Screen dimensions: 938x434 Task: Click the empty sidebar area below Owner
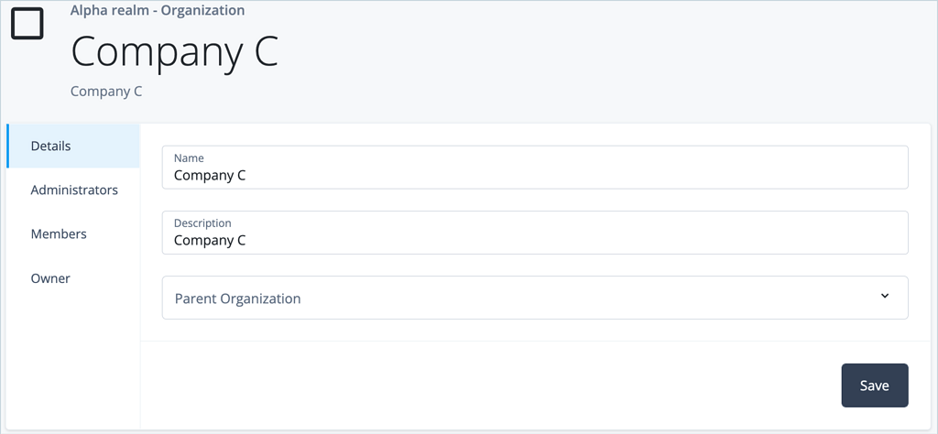[73, 363]
